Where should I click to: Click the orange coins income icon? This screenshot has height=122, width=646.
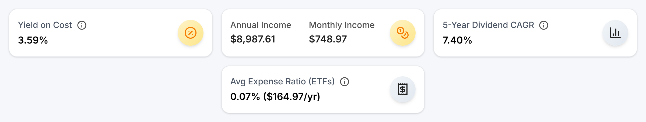click(x=403, y=33)
